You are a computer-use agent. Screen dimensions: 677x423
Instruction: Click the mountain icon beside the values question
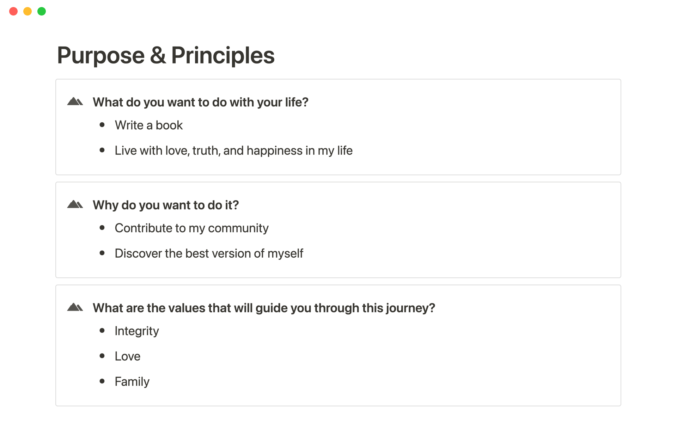(x=75, y=308)
